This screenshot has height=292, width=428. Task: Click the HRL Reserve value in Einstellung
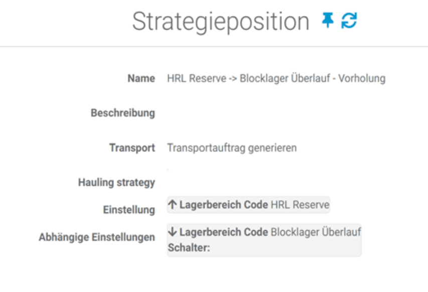300,205
